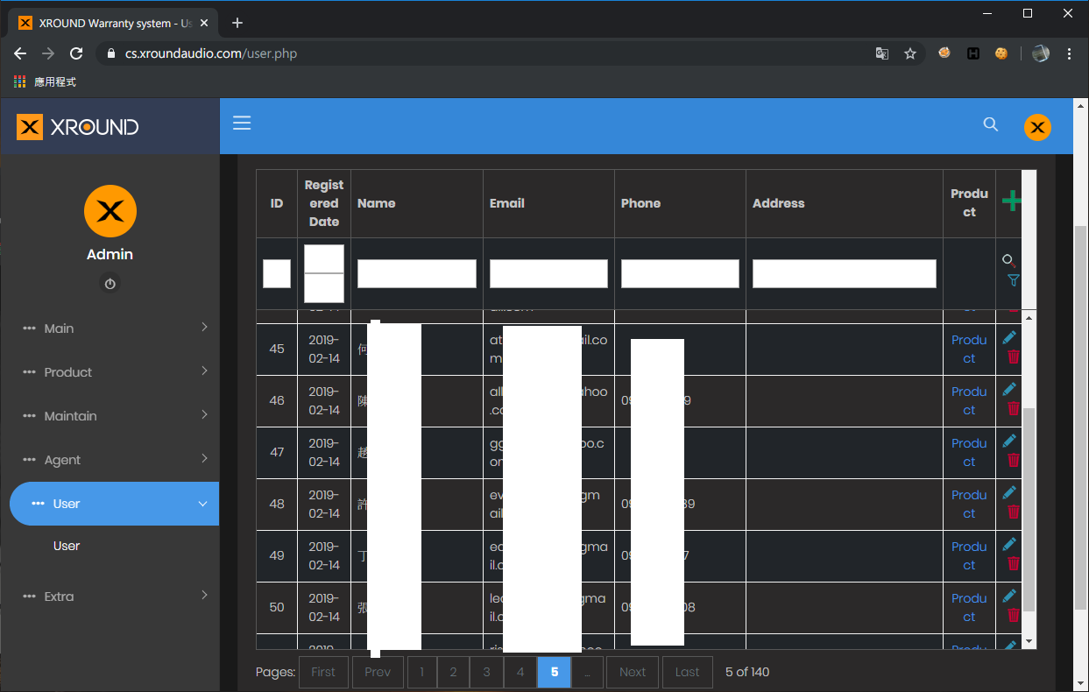
Task: Click the Name filter input field
Action: pyautogui.click(x=417, y=273)
